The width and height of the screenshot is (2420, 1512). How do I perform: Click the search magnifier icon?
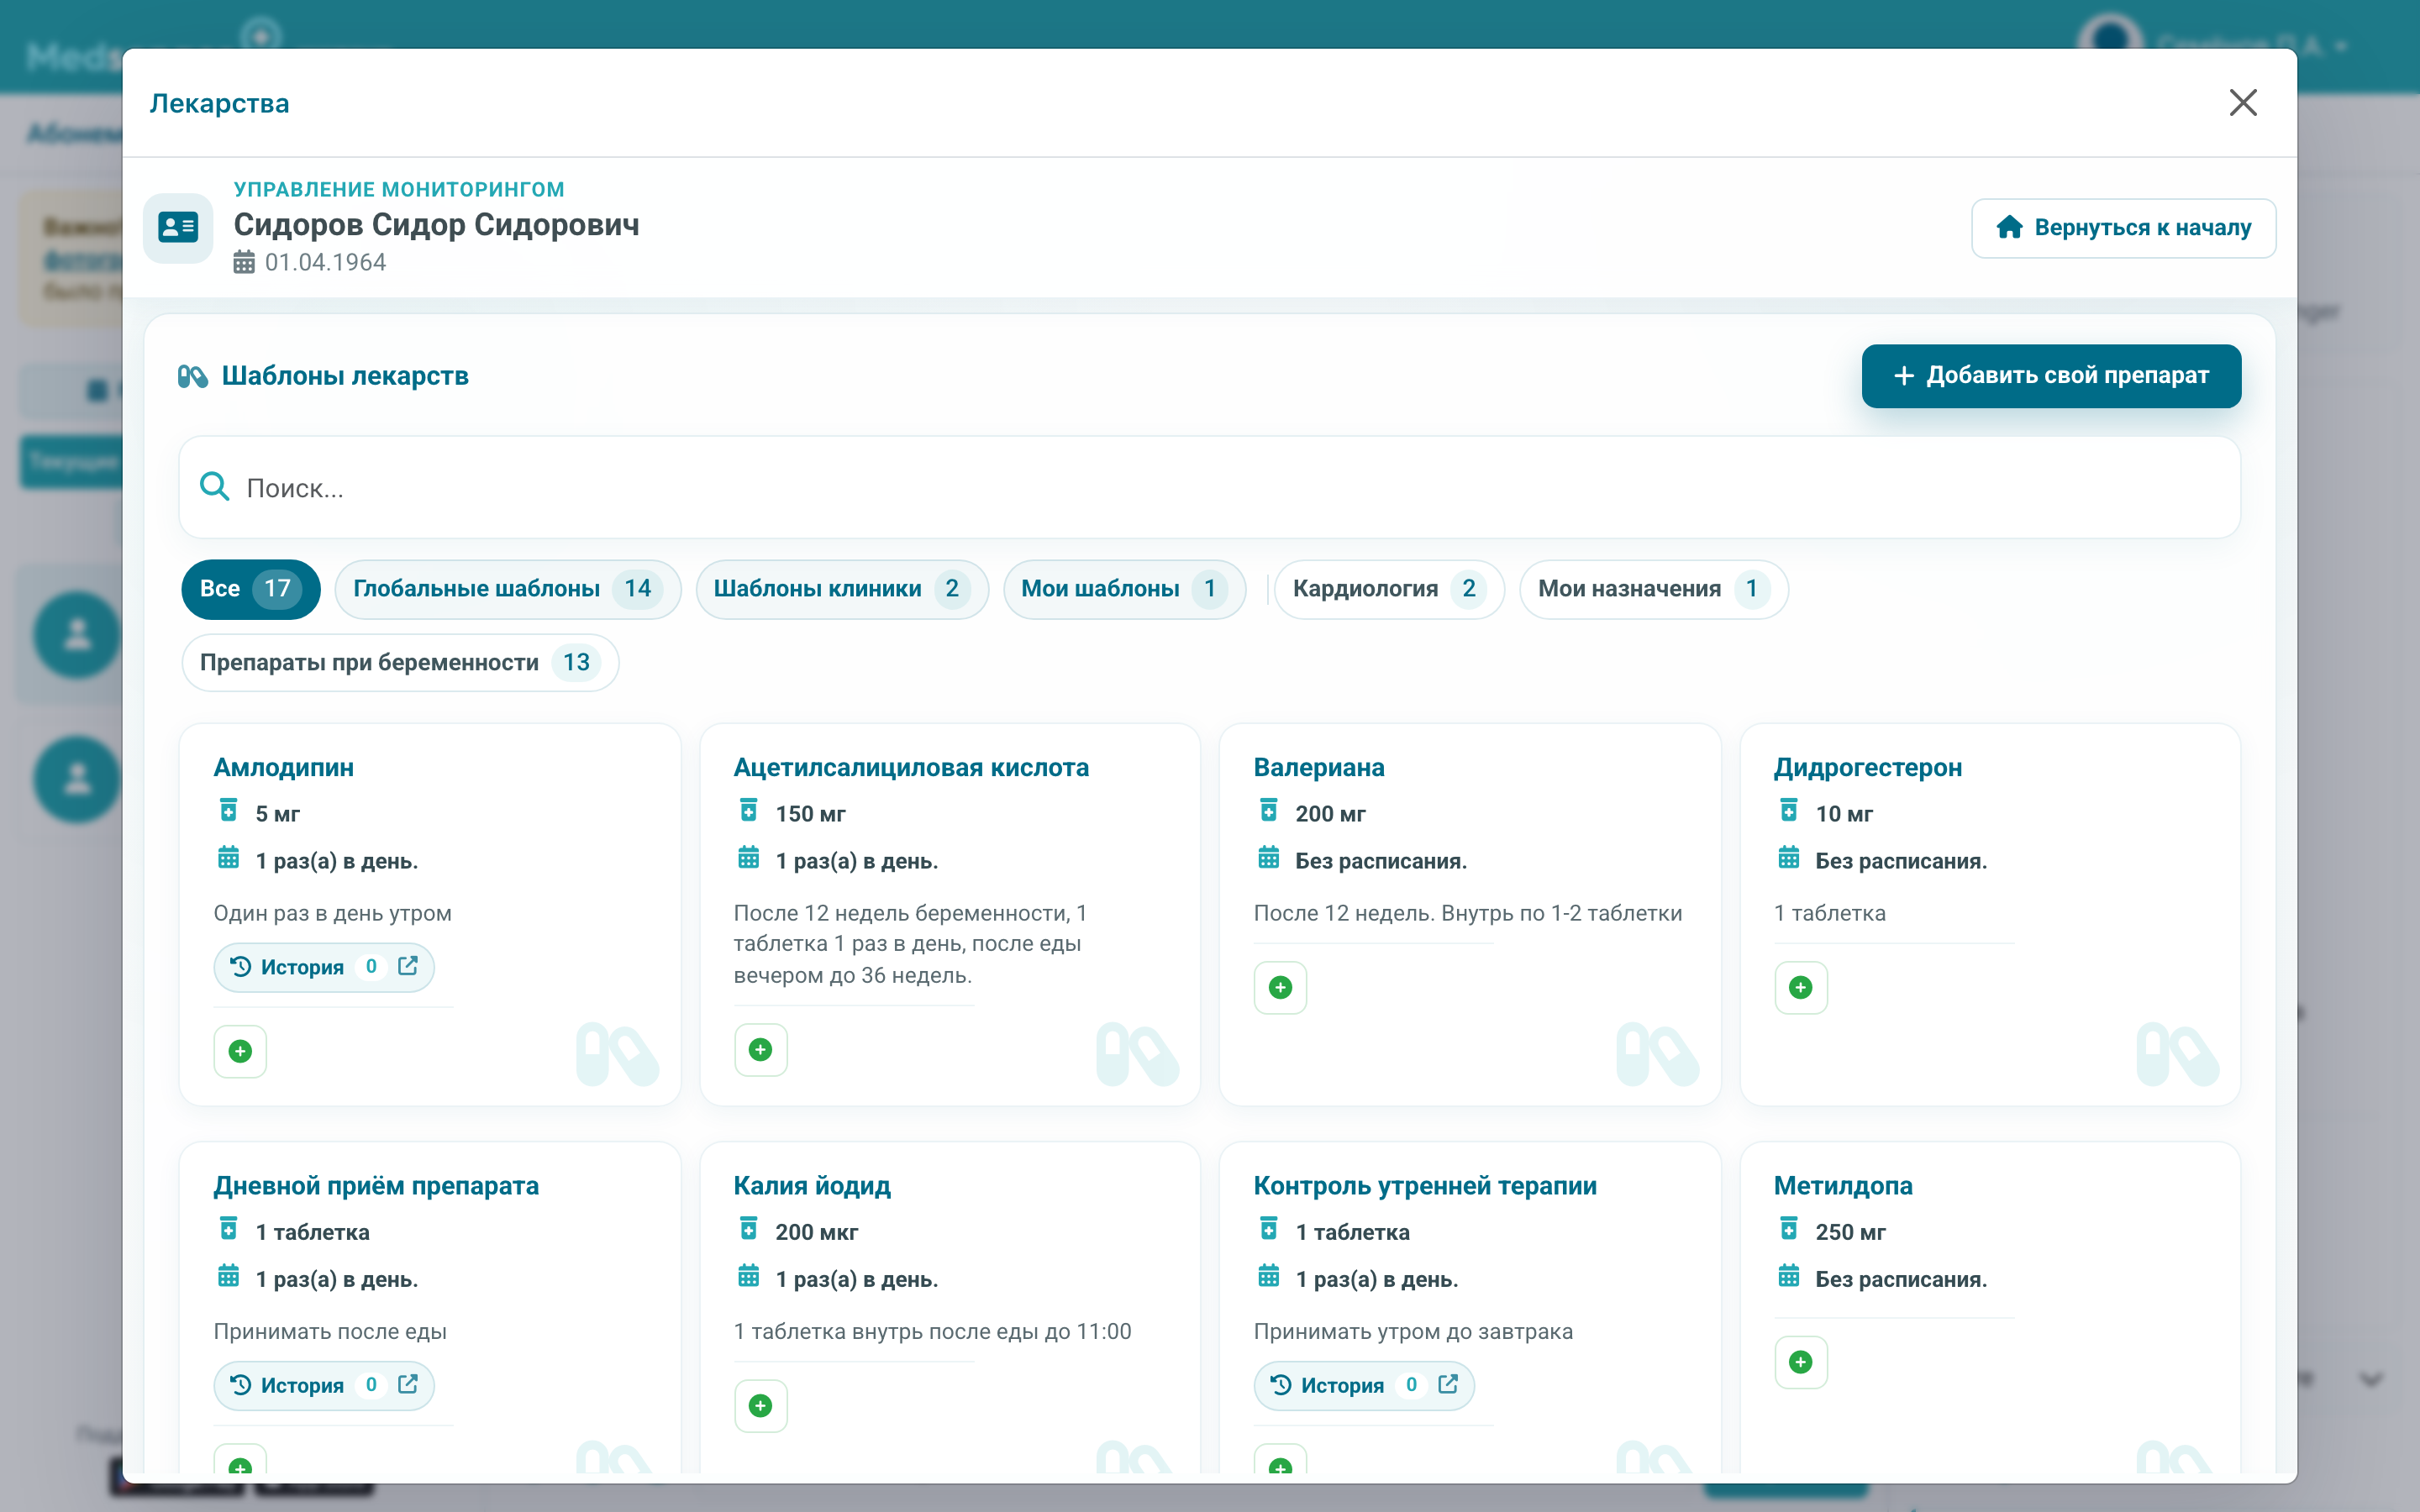pos(214,487)
